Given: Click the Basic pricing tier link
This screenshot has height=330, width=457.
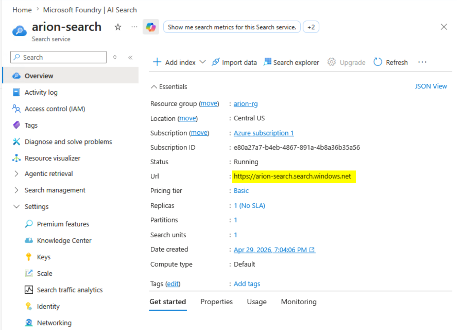Looking at the screenshot, I should click(x=241, y=191).
